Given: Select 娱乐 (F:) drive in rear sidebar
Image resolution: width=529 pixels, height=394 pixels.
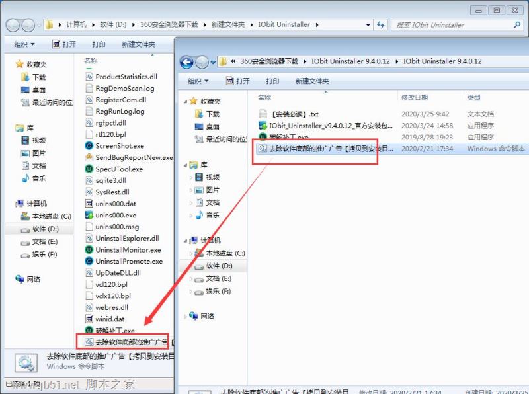Looking at the screenshot, I should [x=39, y=255].
